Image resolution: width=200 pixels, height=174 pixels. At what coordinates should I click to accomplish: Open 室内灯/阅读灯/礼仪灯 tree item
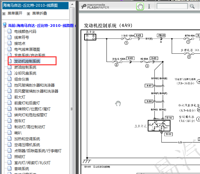(32, 163)
